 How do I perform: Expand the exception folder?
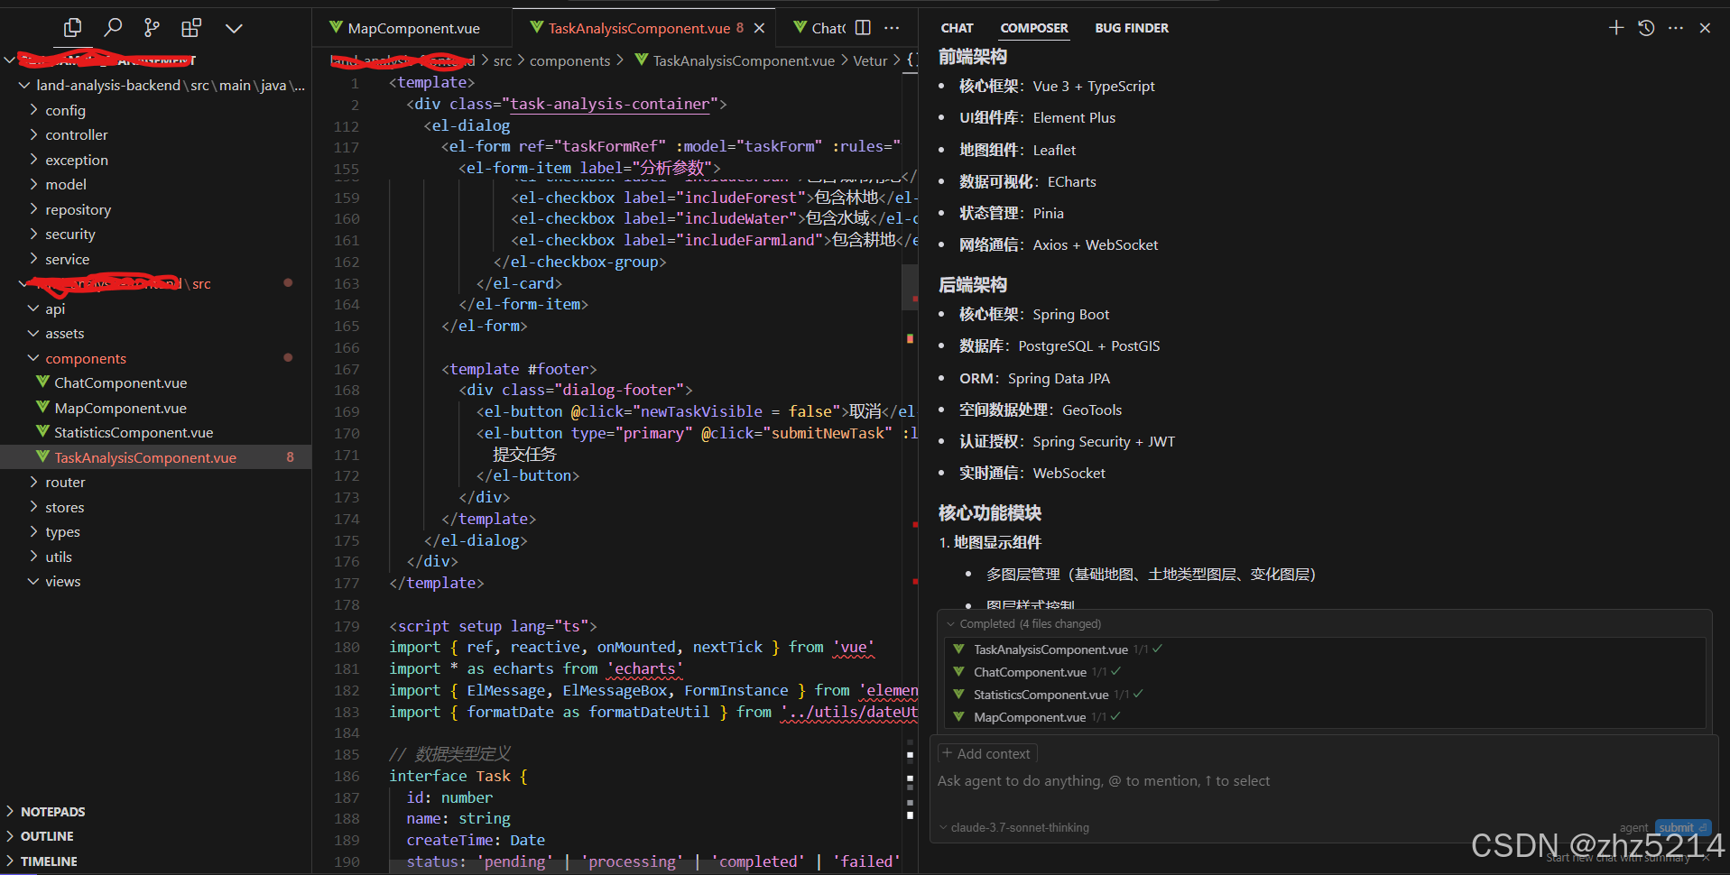[76, 160]
